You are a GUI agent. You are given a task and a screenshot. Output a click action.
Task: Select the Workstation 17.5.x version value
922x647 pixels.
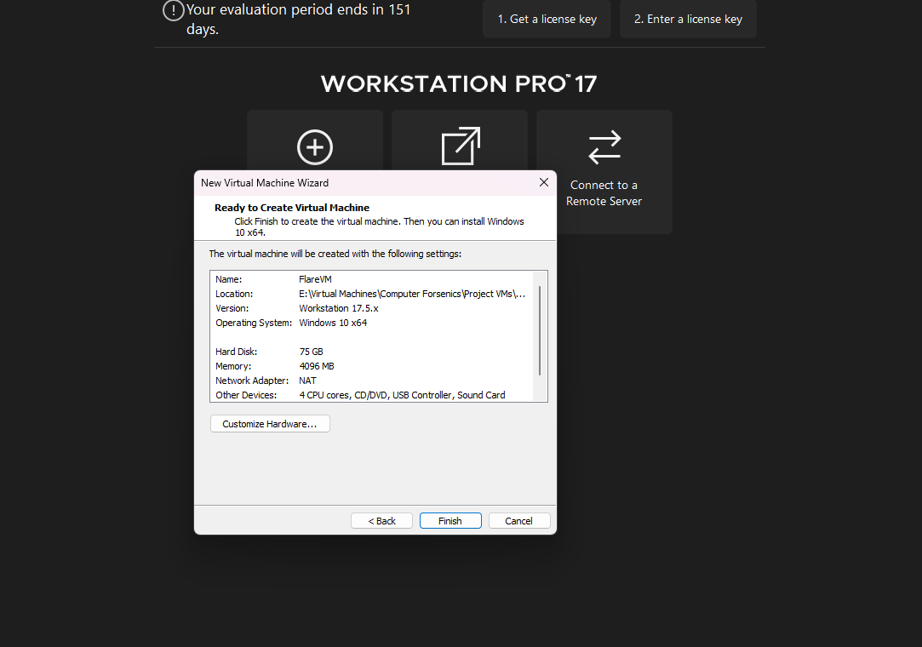pos(339,308)
